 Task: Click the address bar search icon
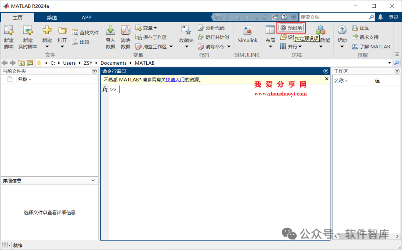[397, 63]
